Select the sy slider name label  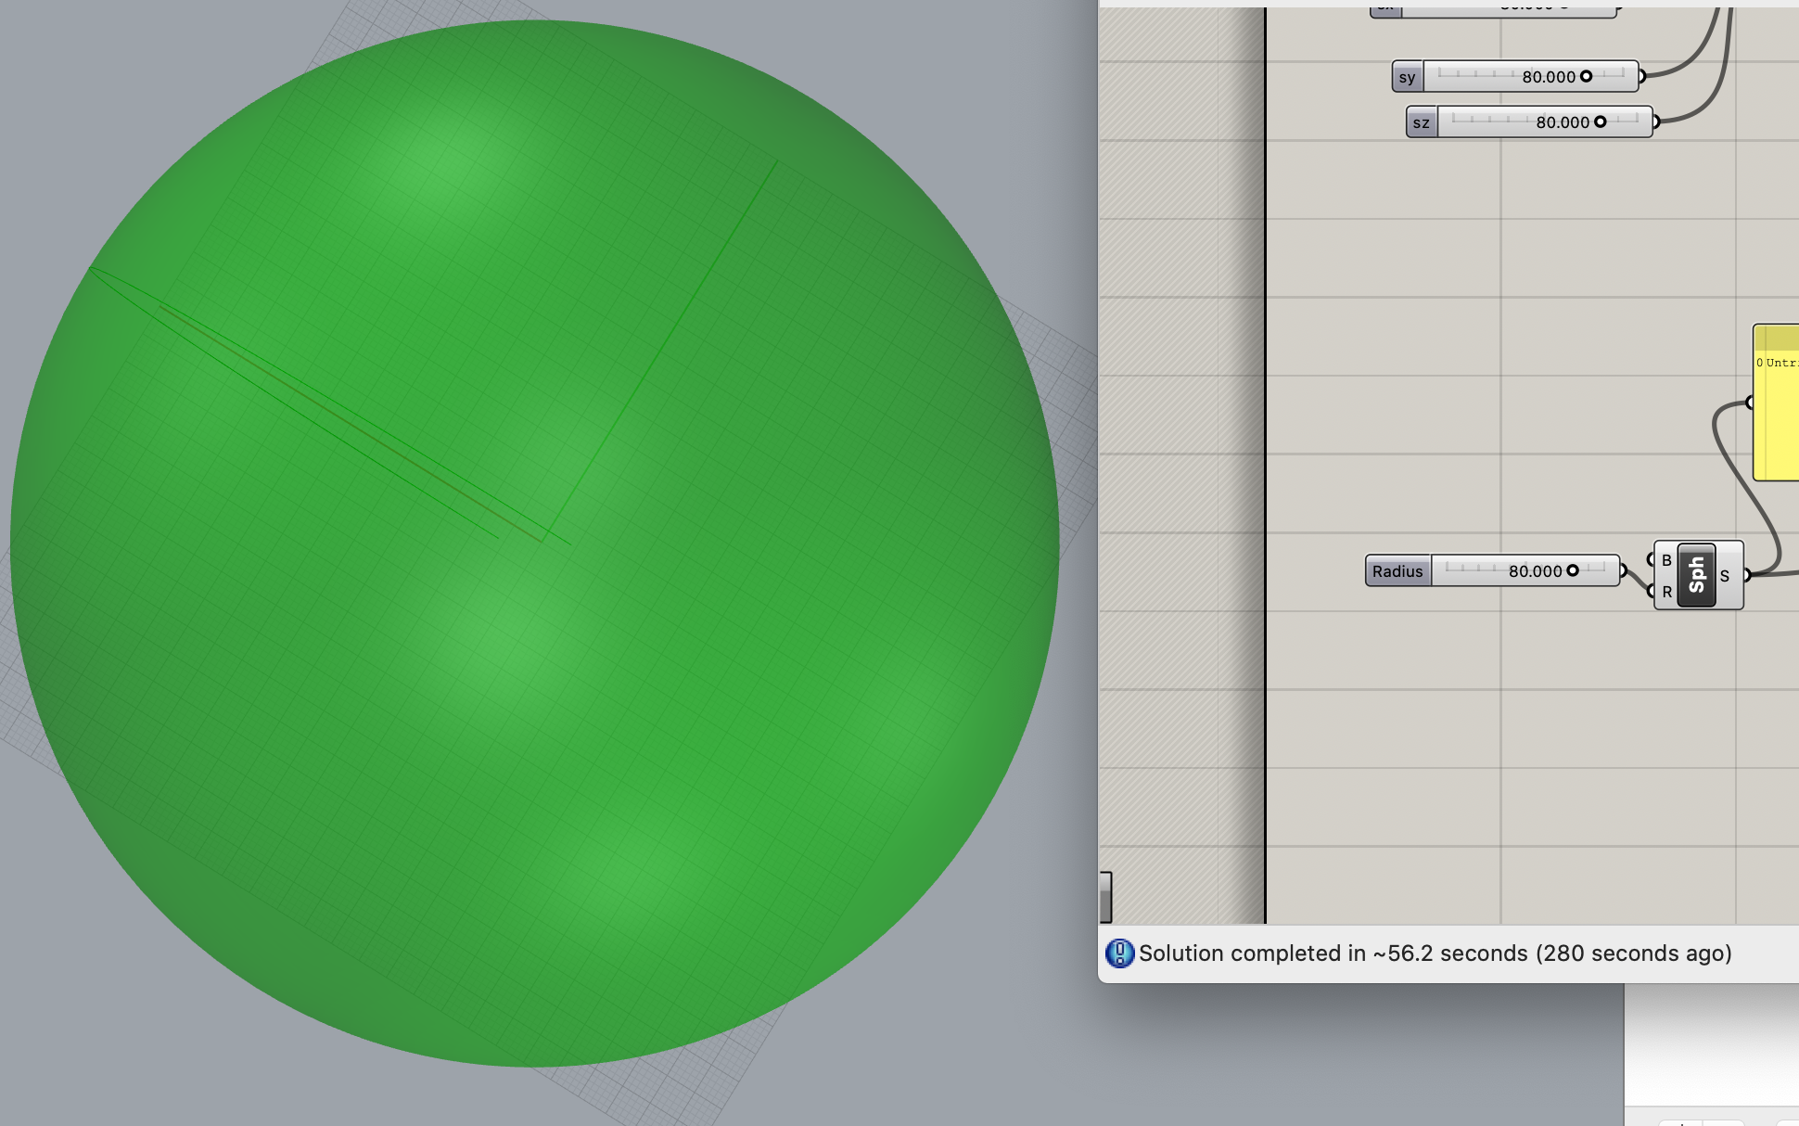click(x=1407, y=77)
